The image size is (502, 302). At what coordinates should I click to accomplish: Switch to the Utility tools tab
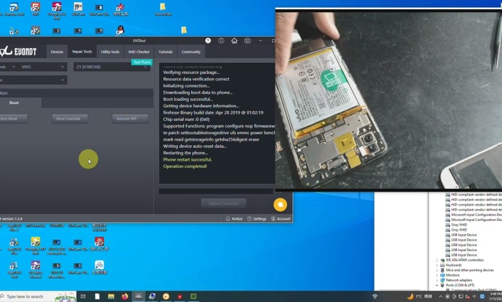coord(110,51)
